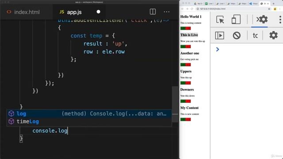
Task: Click the red vote button under Another one
Action: coord(188,65)
